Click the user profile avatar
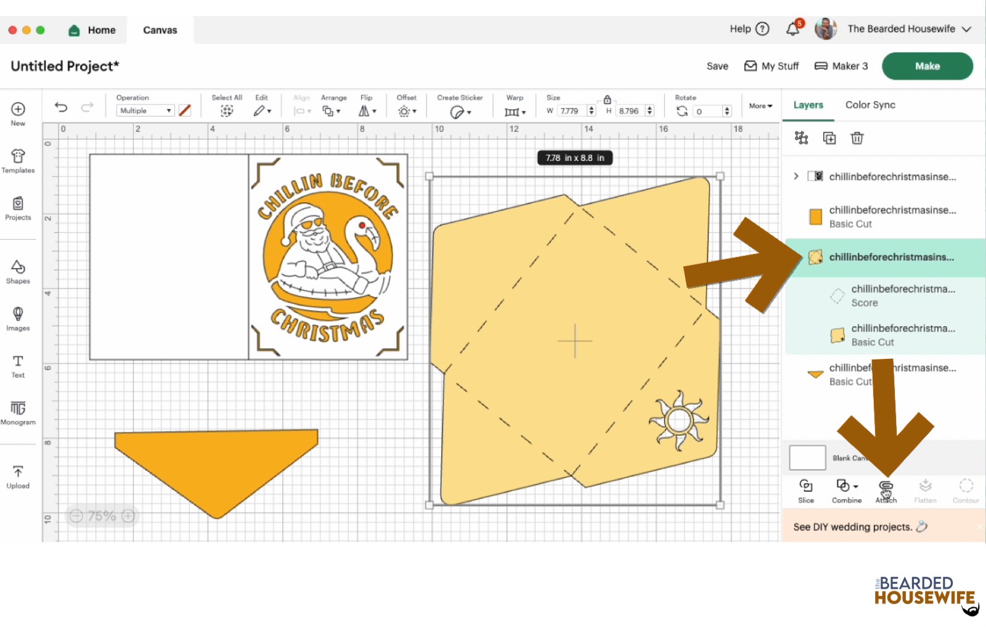 pos(826,28)
